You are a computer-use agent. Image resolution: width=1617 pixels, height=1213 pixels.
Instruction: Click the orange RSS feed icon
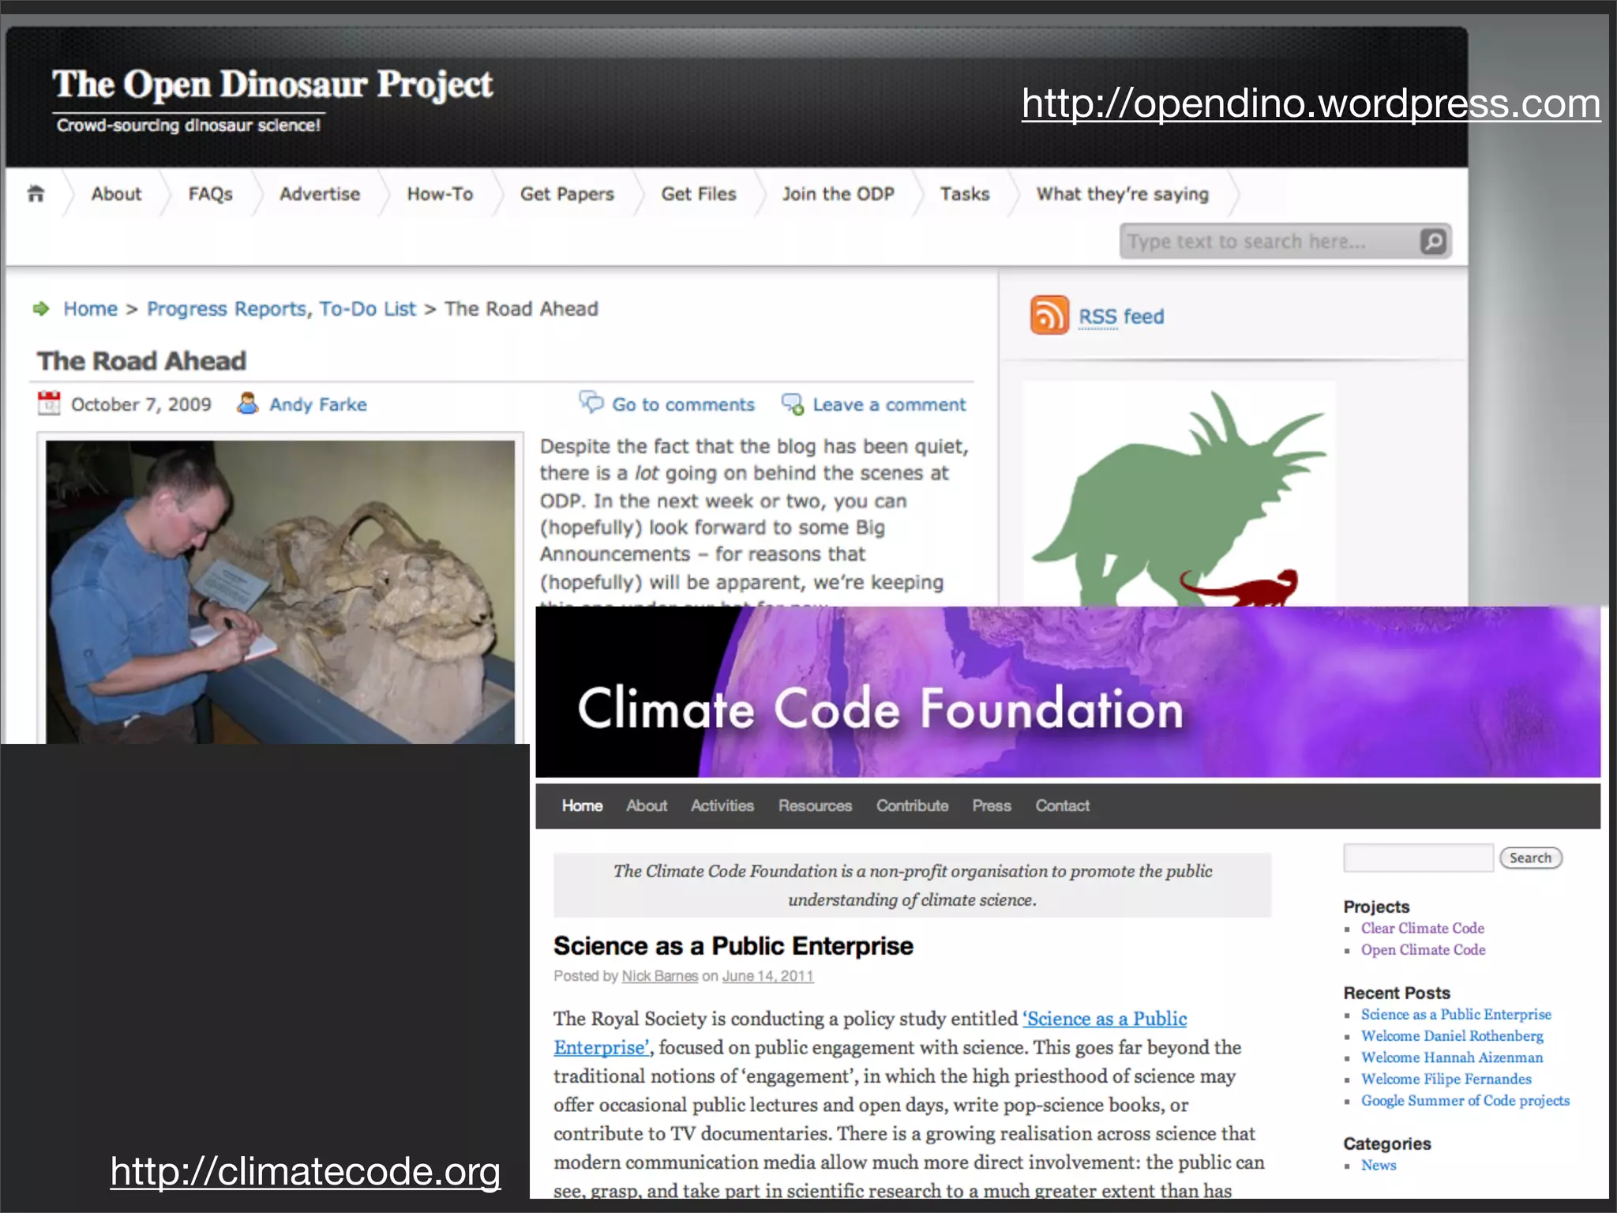coord(1049,315)
